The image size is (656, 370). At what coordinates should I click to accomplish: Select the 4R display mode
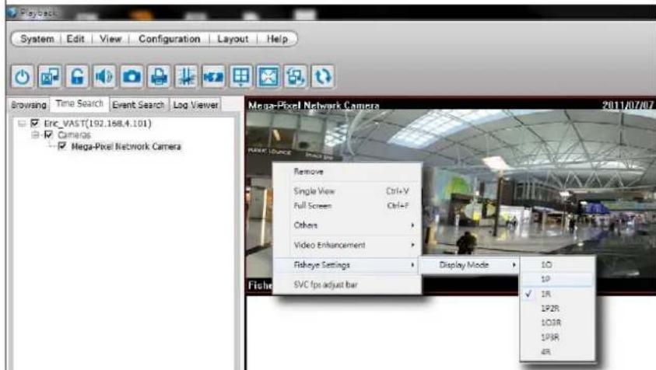[x=557, y=352]
